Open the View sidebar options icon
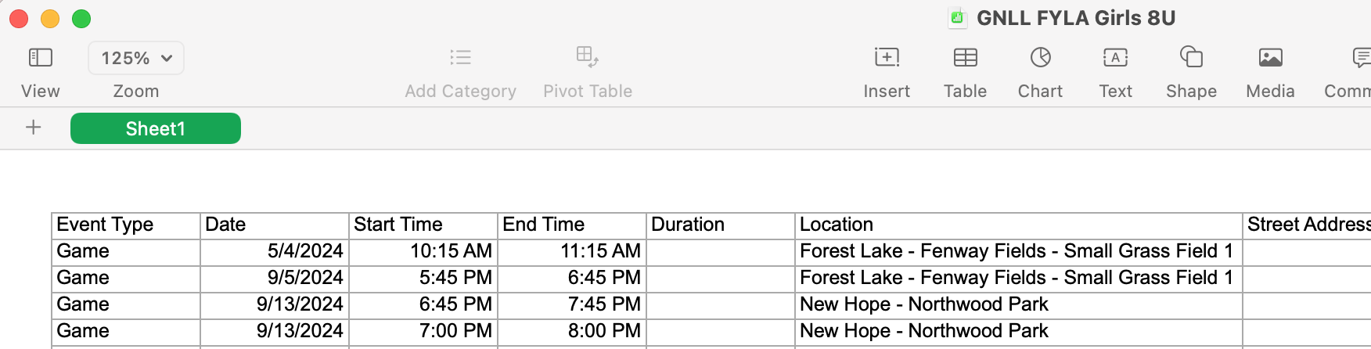 click(40, 58)
